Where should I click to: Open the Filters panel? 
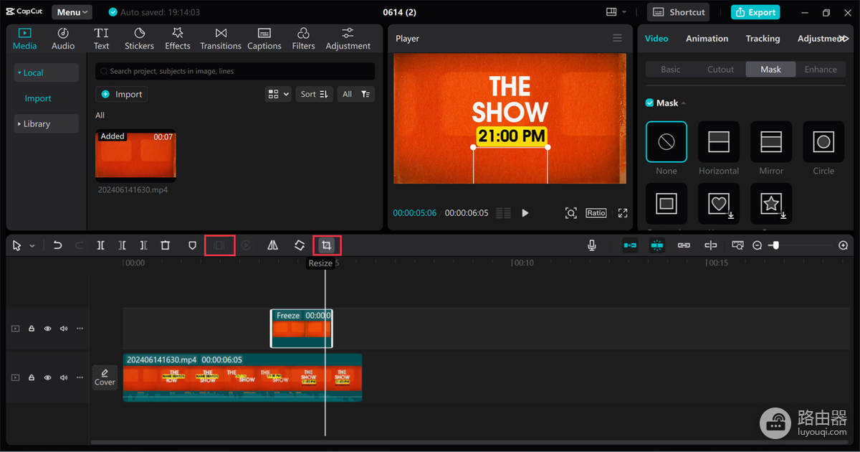[x=303, y=39]
